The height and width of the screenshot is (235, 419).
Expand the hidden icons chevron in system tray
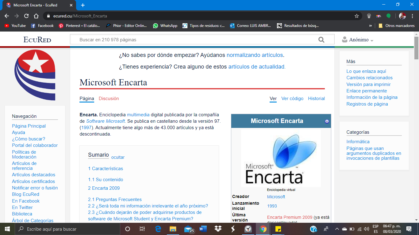click(x=337, y=229)
